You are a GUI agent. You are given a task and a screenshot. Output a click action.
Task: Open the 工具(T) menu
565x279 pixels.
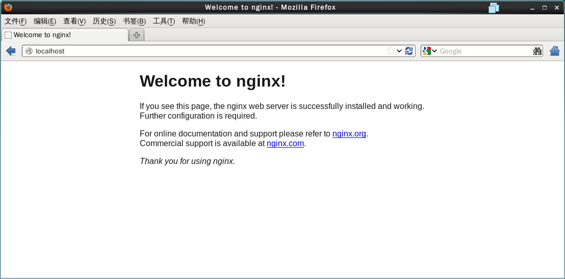tap(164, 21)
